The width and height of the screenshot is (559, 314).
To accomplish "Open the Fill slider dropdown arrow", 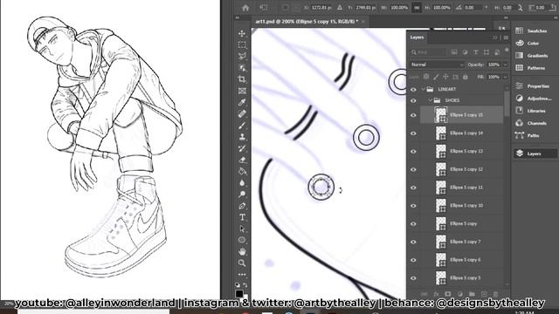I will click(x=505, y=77).
